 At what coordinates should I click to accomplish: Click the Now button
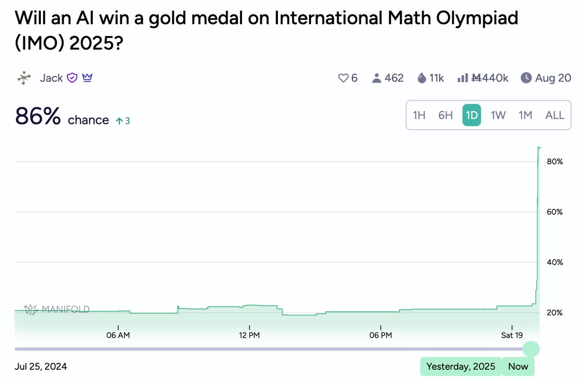point(518,366)
